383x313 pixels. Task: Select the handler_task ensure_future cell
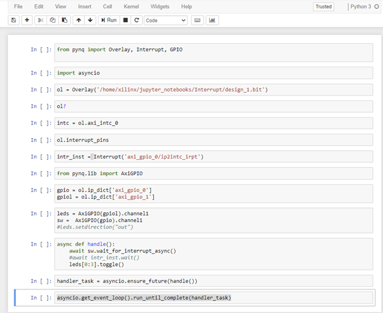pyautogui.click(x=214, y=281)
